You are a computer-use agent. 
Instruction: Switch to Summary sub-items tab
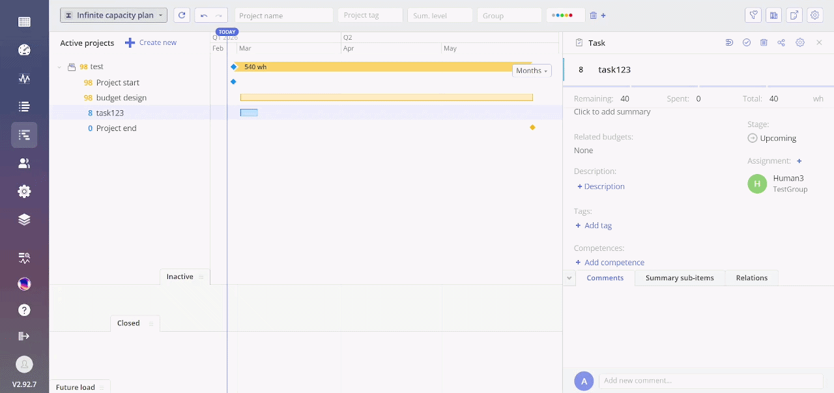coord(679,278)
